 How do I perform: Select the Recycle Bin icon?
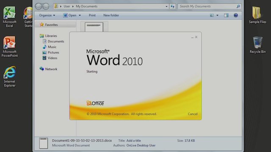pyautogui.click(x=257, y=45)
